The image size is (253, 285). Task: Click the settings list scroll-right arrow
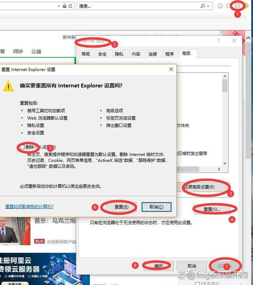[219, 169]
